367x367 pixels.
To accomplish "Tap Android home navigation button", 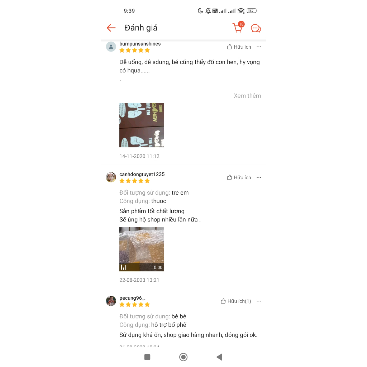I will 183,357.
